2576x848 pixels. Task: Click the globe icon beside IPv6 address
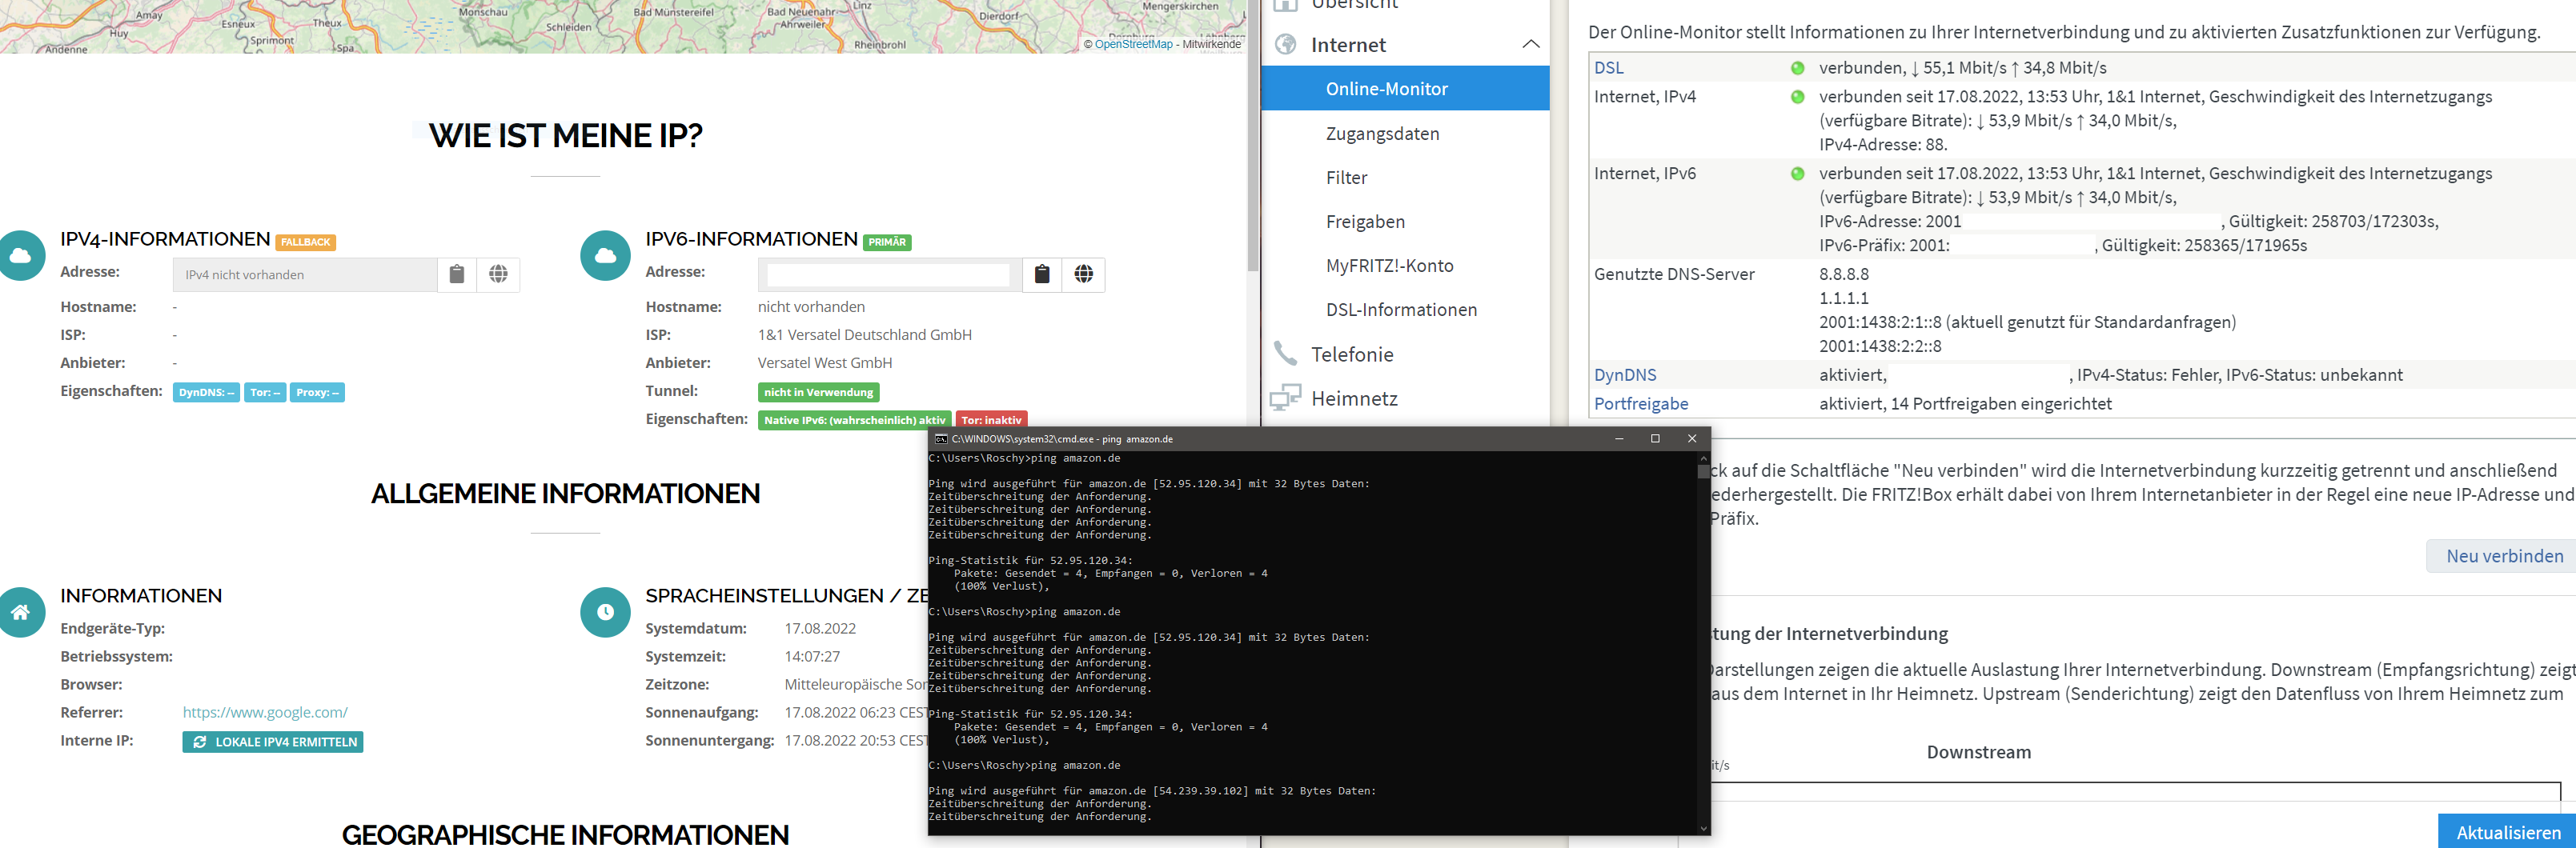1083,274
